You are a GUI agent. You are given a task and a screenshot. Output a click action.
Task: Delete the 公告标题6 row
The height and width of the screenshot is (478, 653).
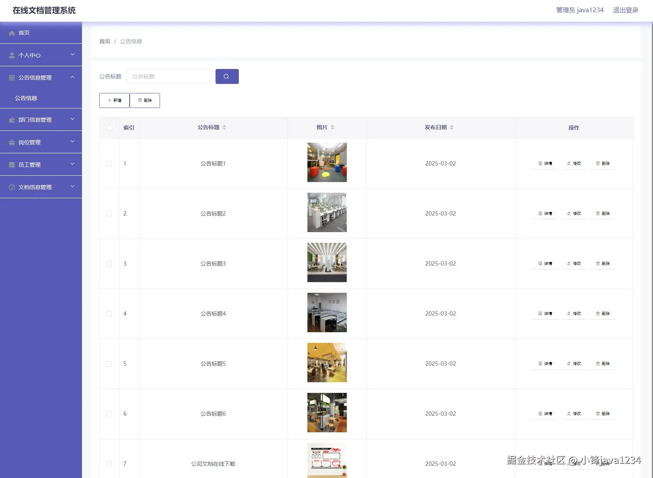[603, 414]
